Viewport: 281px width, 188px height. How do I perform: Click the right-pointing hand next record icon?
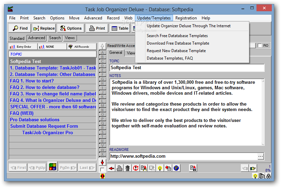click(x=253, y=168)
